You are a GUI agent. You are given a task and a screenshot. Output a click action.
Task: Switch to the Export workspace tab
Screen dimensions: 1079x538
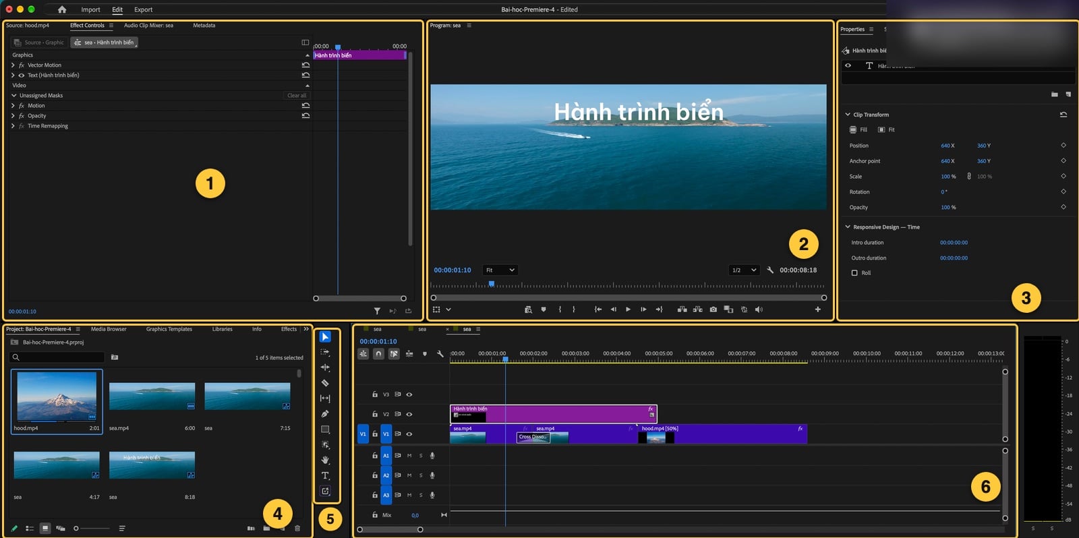tap(143, 9)
